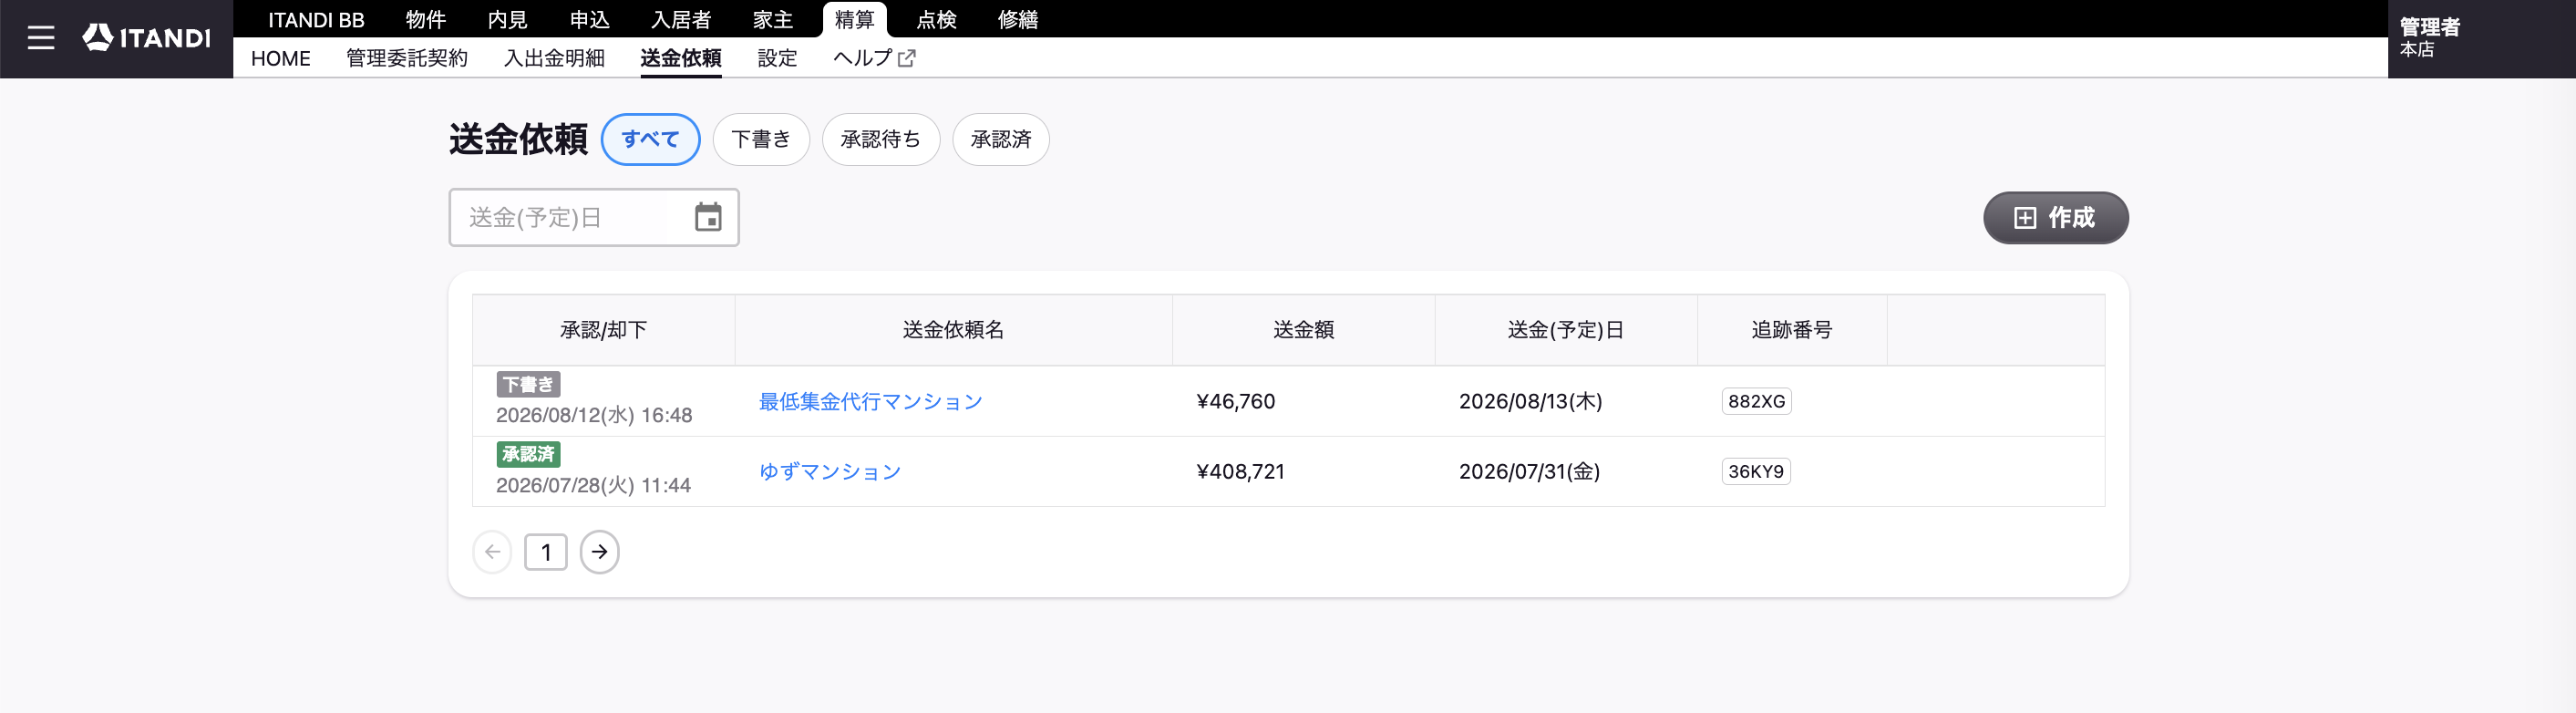Click tracking number 36KY9 badge
Image resolution: width=2576 pixels, height=713 pixels.
click(x=1756, y=471)
